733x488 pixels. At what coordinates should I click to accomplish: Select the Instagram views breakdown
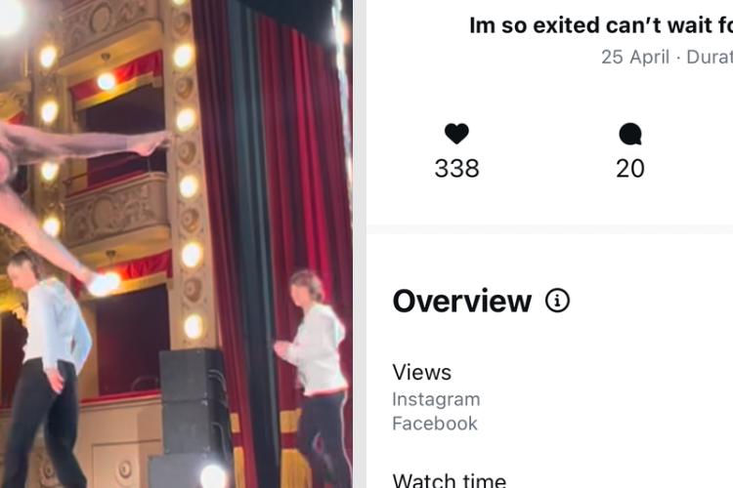(x=436, y=399)
